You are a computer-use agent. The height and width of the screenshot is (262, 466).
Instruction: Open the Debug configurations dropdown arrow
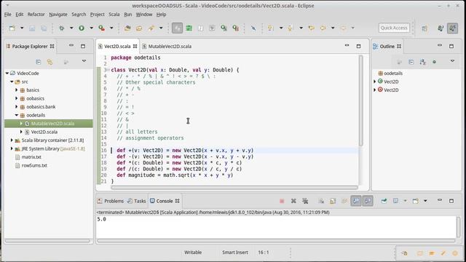pyautogui.click(x=71, y=28)
